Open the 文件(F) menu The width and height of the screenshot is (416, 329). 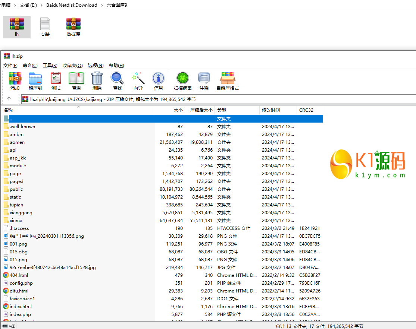pos(10,66)
